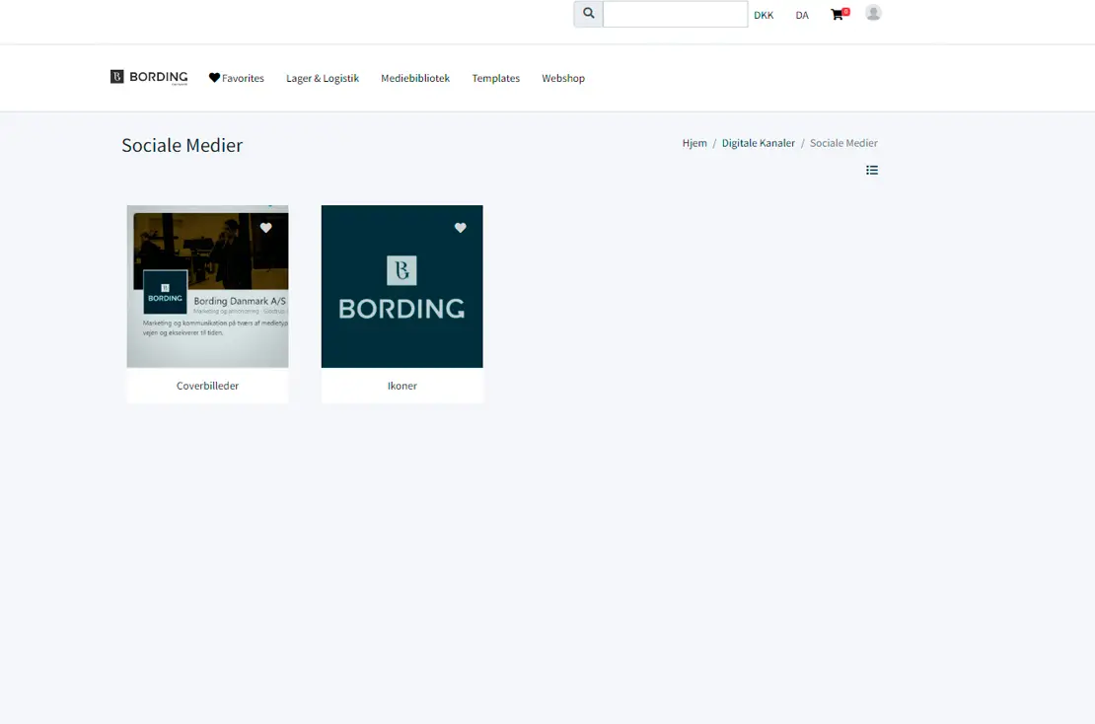Click the Coverbilleder label
The image size is (1095, 724).
pos(207,385)
